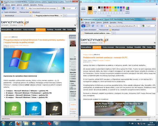Screen dimensions: 158x126
Task: Pick yellow swatch in Paint palette
Action: [113, 7]
